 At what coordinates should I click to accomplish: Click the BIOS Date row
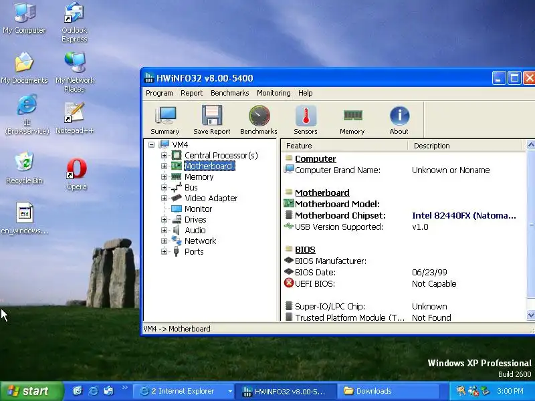pos(403,273)
